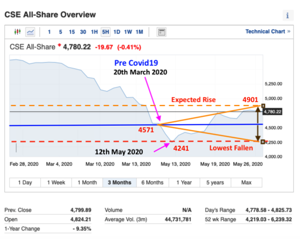Select the 1 Day range tab

[25, 183]
